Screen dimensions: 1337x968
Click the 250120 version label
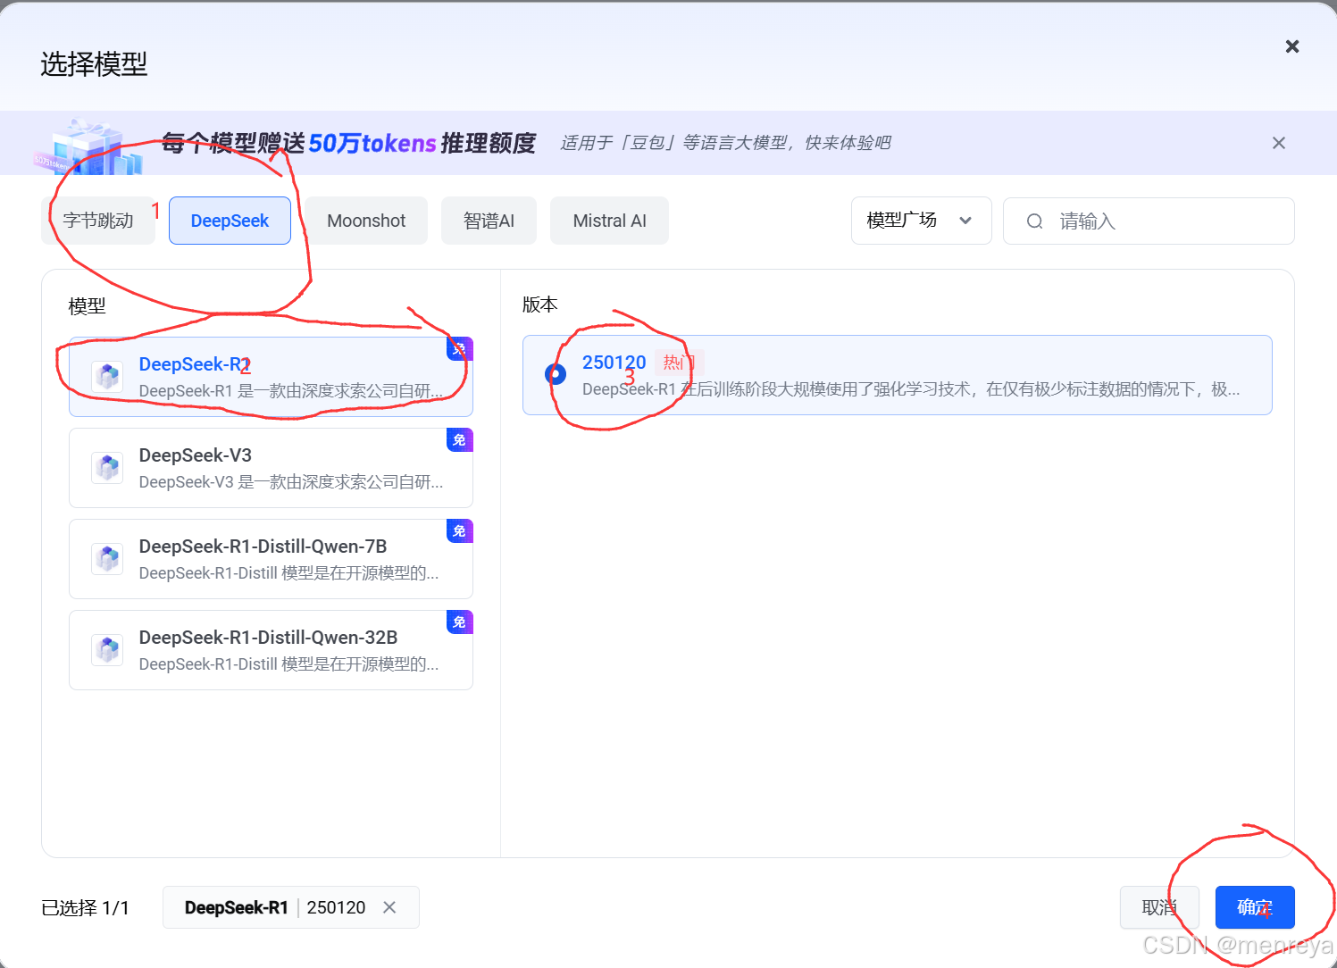(614, 363)
